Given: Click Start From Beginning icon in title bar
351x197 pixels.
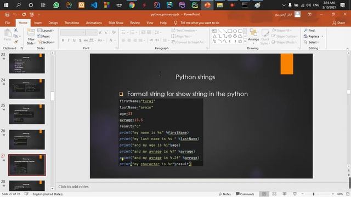Looking at the screenshot, I should pos(32,15).
